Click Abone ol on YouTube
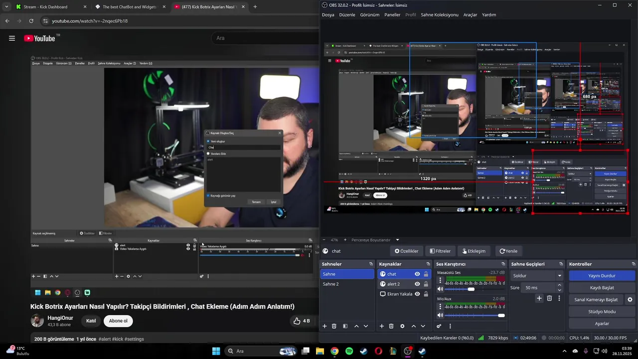Screen dimensions: 638x359 click(x=118, y=321)
